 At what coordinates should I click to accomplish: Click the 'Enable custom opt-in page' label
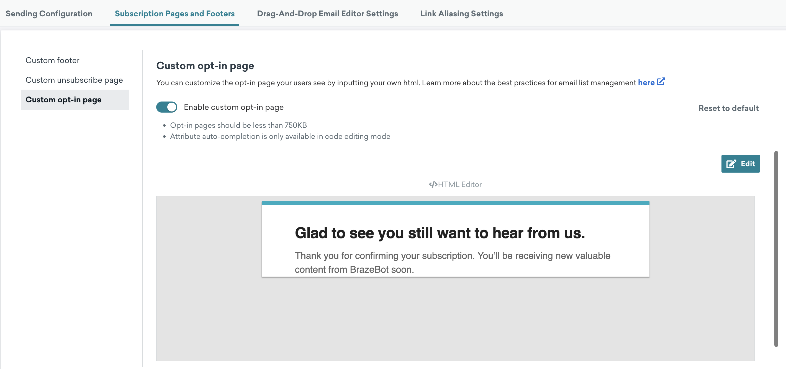click(234, 107)
